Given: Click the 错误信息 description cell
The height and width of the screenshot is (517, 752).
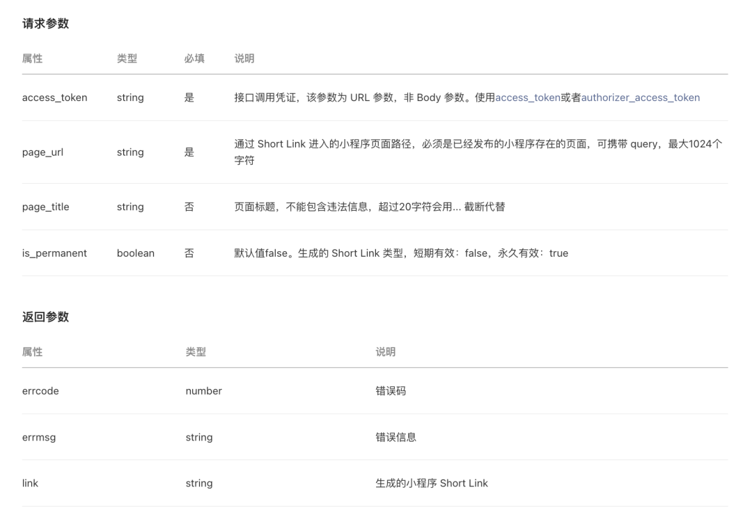Looking at the screenshot, I should point(395,437).
